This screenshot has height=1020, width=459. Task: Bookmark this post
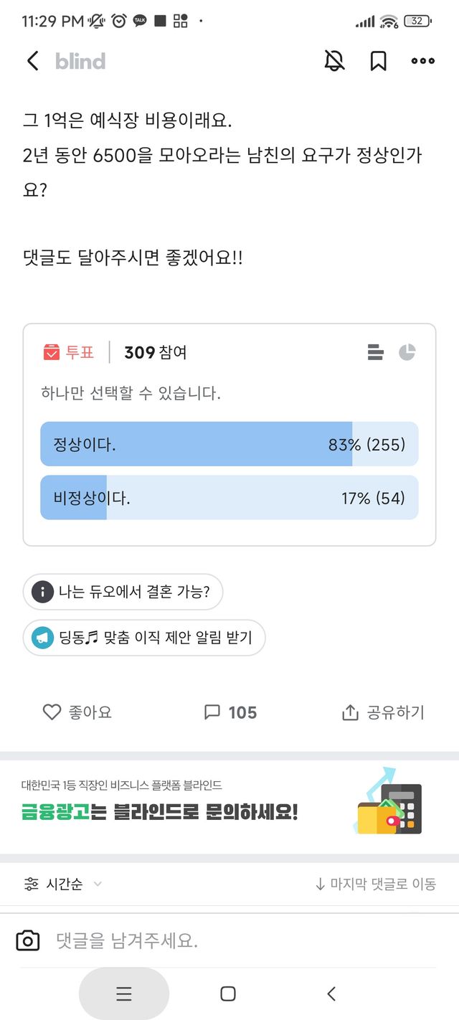(x=378, y=61)
